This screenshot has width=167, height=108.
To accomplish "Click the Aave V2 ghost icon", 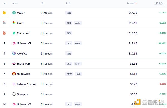I will pyautogui.click(x=14, y=53).
